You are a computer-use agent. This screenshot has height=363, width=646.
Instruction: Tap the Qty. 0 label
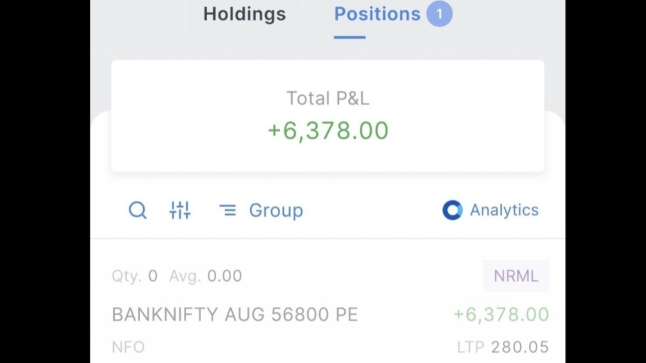click(134, 276)
